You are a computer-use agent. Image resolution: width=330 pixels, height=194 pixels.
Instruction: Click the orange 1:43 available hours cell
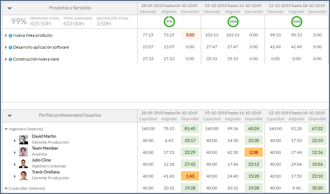tap(190, 176)
